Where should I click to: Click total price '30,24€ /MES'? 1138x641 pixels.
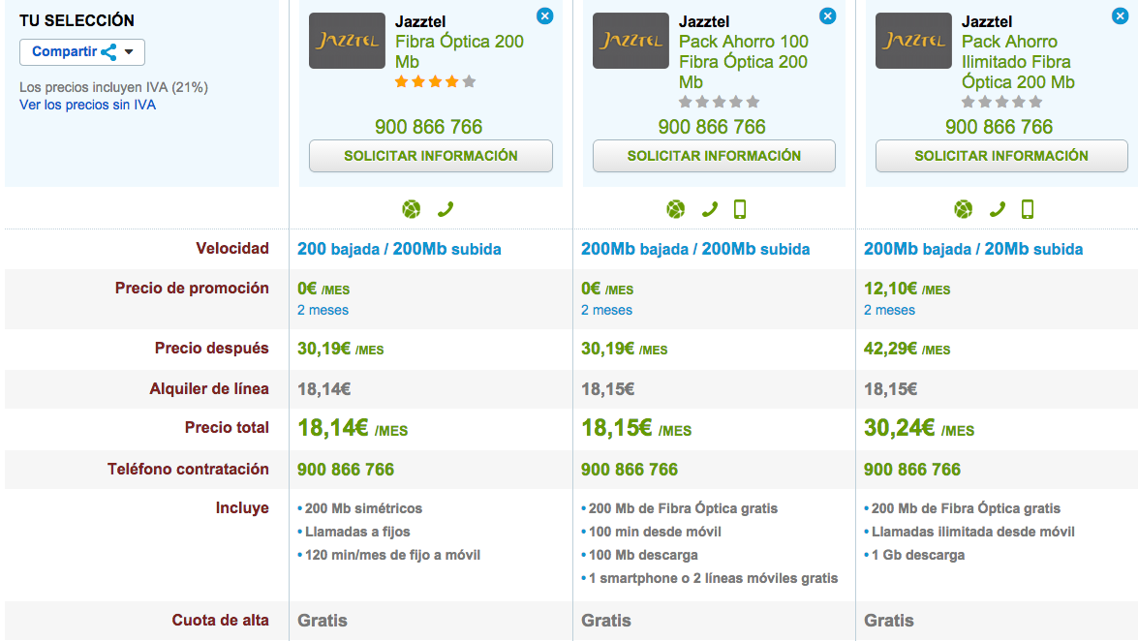[919, 428]
